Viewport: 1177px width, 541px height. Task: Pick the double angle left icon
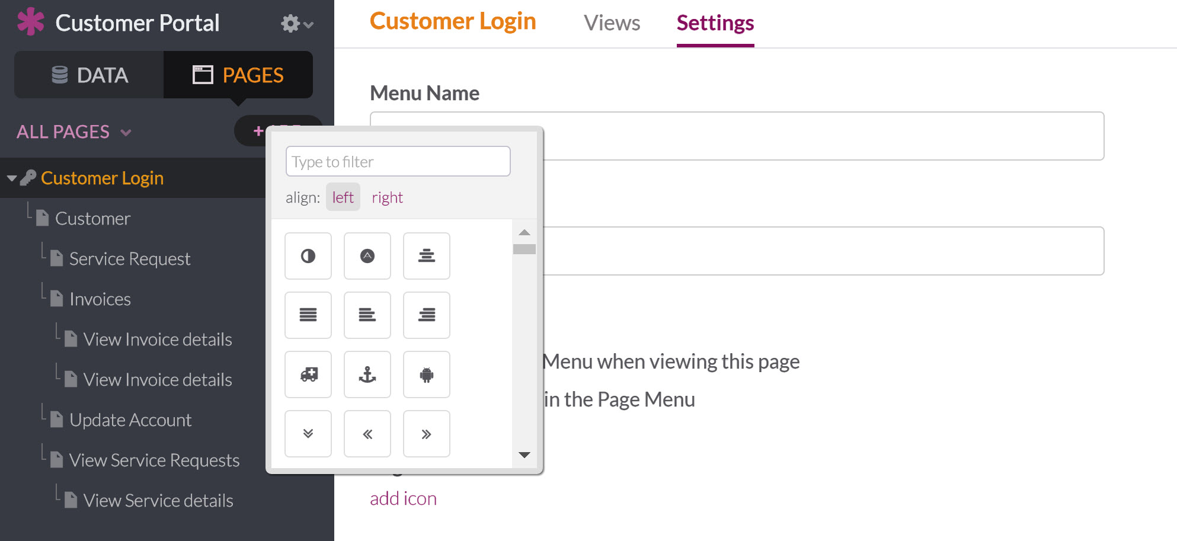(x=367, y=434)
